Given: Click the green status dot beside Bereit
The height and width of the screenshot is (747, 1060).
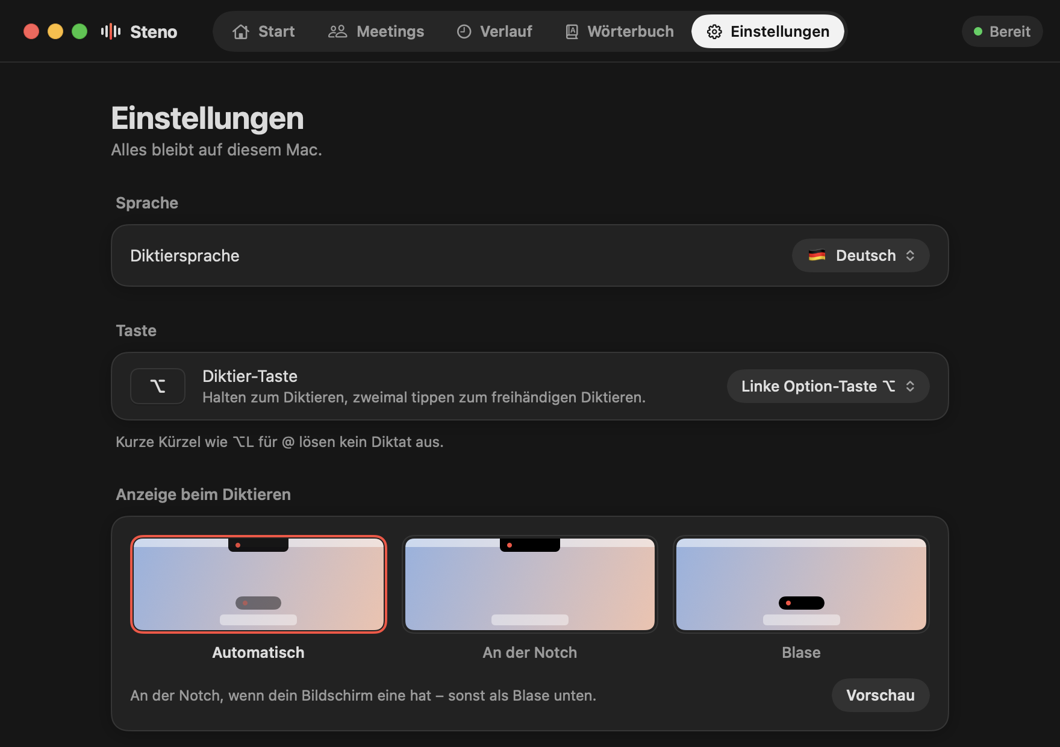Looking at the screenshot, I should [x=978, y=31].
